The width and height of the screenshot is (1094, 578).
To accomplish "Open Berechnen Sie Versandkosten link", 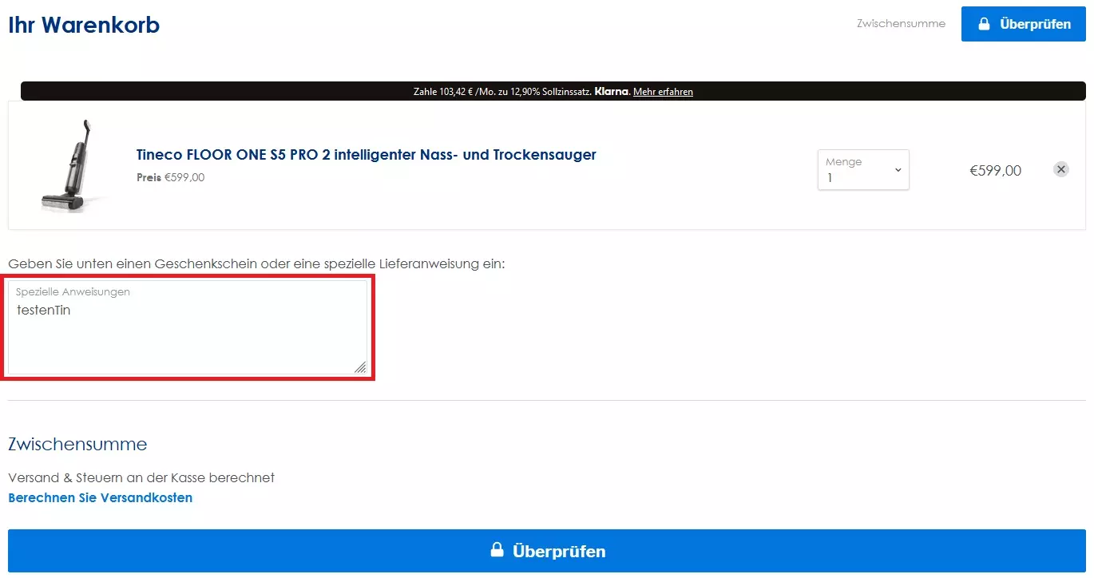I will tap(101, 497).
